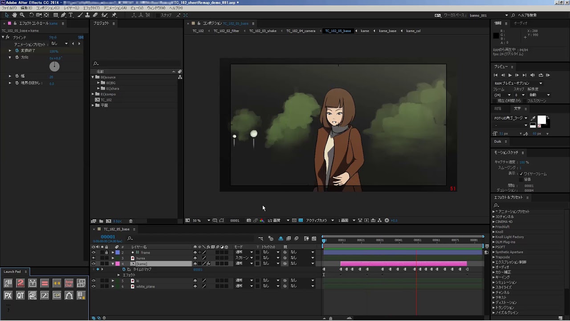Open RAM プレビューオプション dropdown
Screen dimensions: 570x321
tap(518, 83)
